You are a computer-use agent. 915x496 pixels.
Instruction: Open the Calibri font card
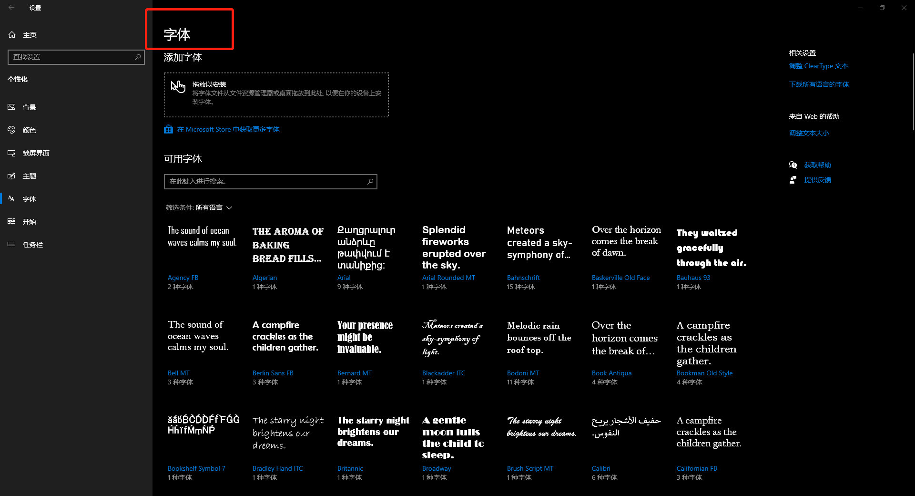pyautogui.click(x=627, y=448)
